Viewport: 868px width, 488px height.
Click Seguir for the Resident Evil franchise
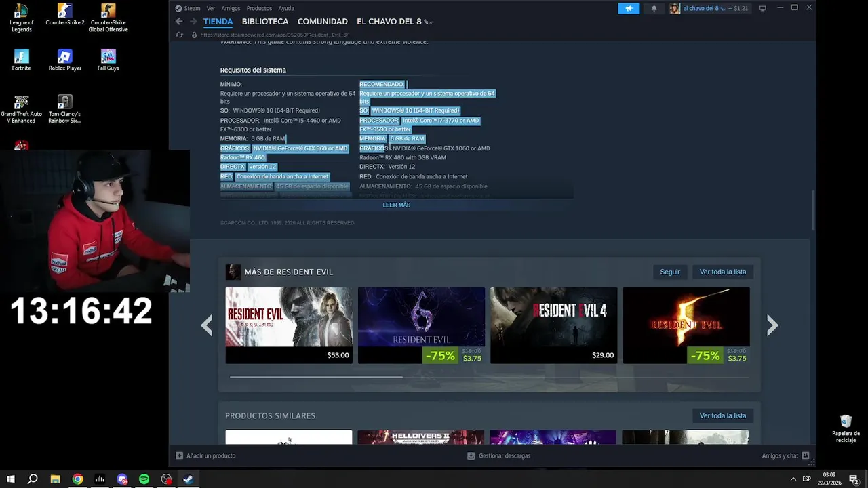tap(670, 272)
